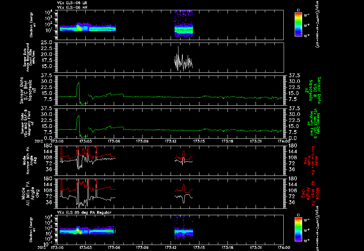
Task: Click the "25.0" tick of count rate panel
Action: [47, 43]
